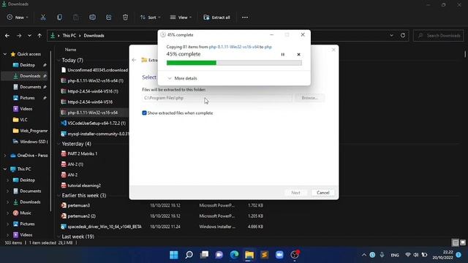Open Microsoft Edge from taskbar
The width and height of the screenshot is (468, 263).
[x=234, y=255]
